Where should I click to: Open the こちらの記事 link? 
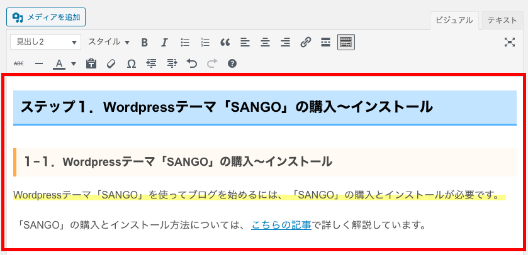pyautogui.click(x=281, y=224)
